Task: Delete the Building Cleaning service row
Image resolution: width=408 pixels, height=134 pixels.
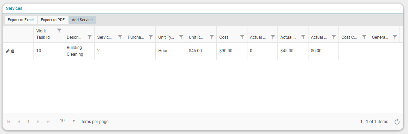Action: (x=13, y=51)
